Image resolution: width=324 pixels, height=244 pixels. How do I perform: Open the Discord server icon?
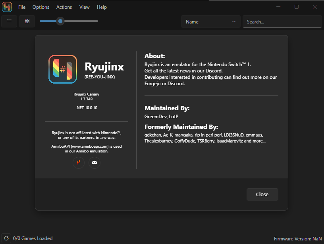[x=94, y=163]
